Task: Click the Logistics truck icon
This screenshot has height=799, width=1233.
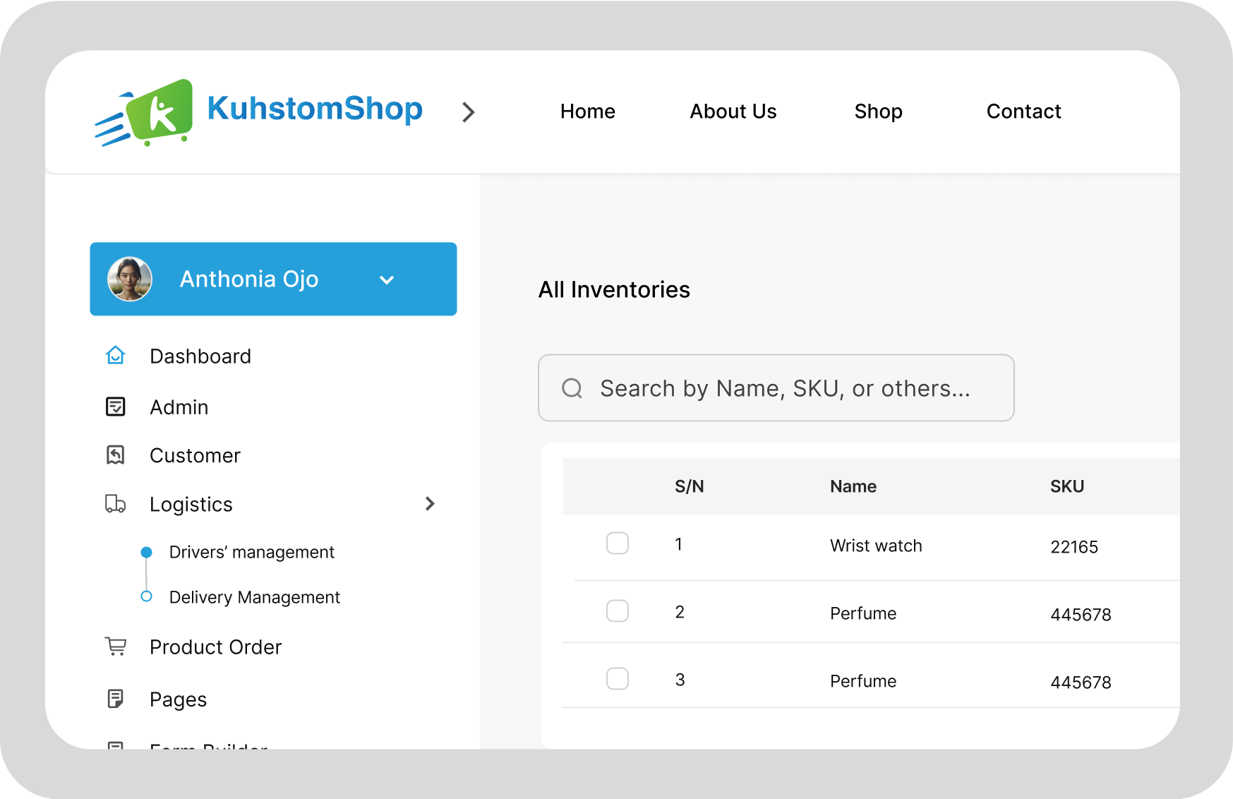Action: click(x=116, y=503)
